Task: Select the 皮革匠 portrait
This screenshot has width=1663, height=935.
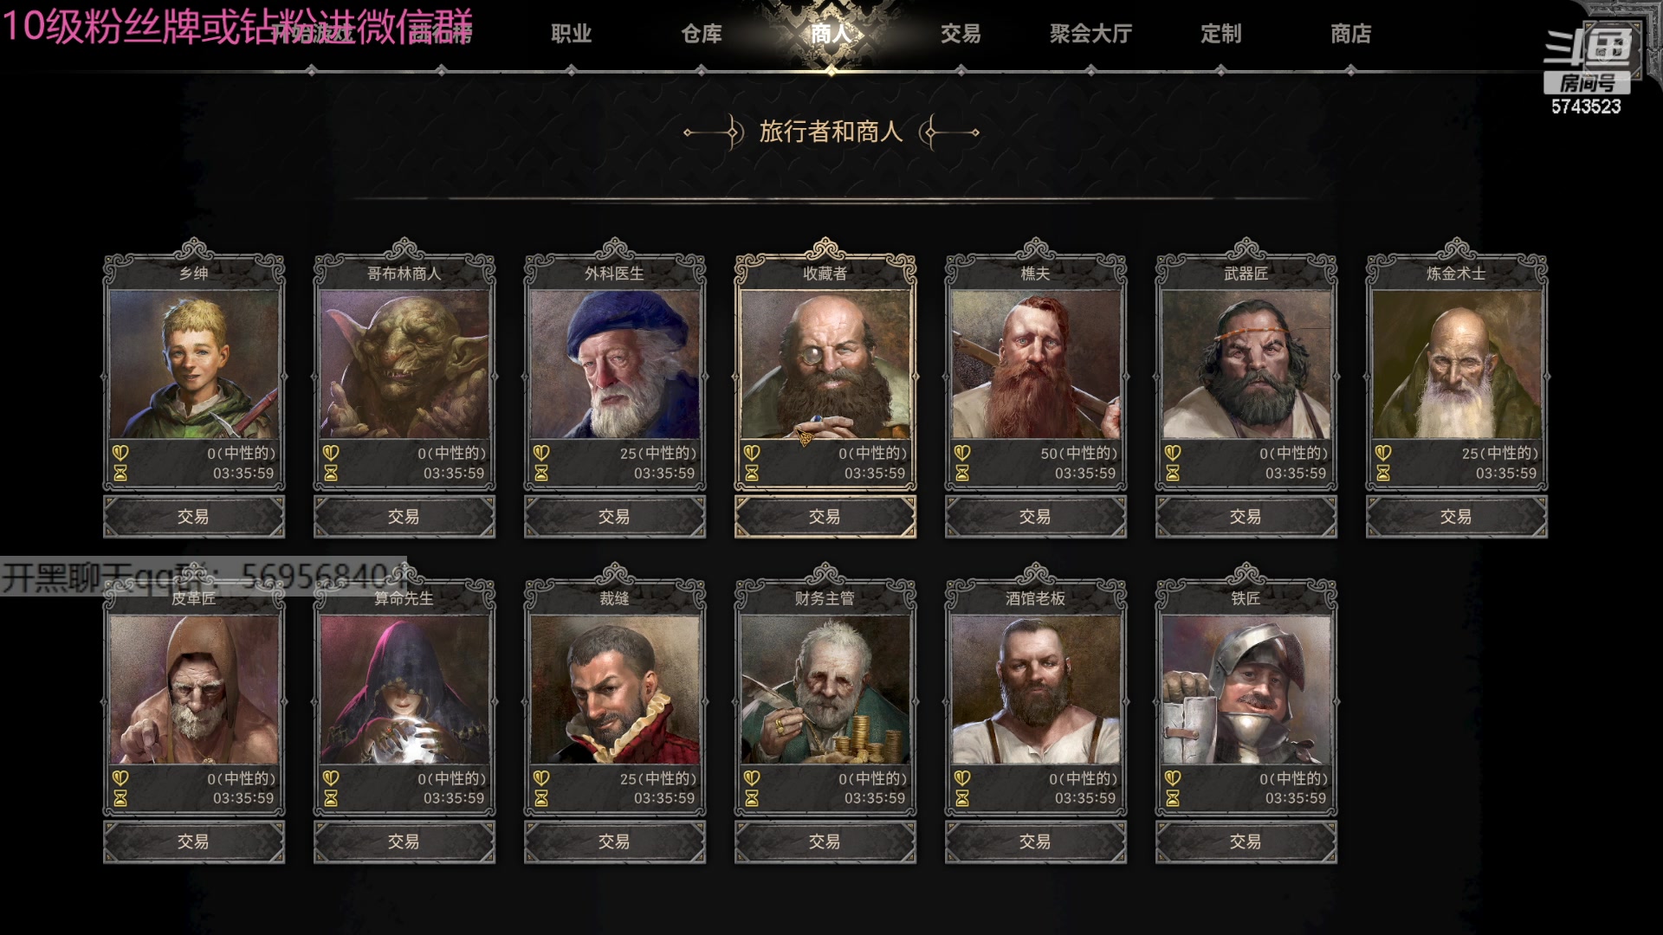Action: [194, 689]
